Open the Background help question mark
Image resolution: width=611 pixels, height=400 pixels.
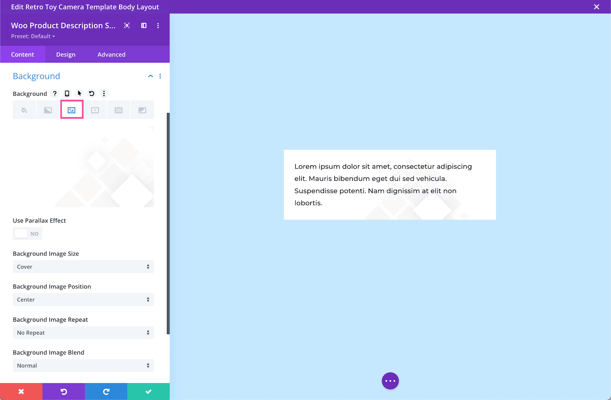coord(55,94)
